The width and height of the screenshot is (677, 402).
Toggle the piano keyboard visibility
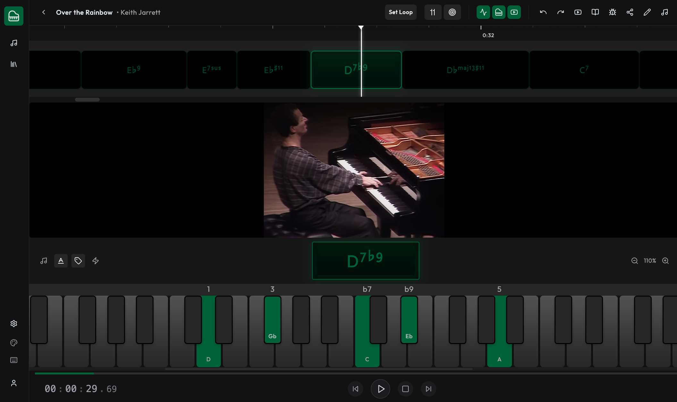[499, 12]
